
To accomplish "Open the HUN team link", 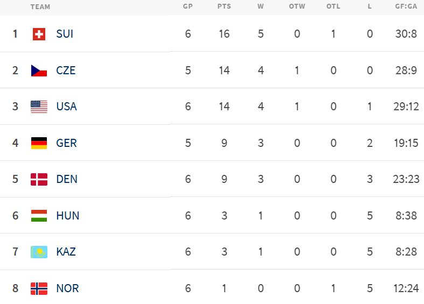I will point(67,216).
